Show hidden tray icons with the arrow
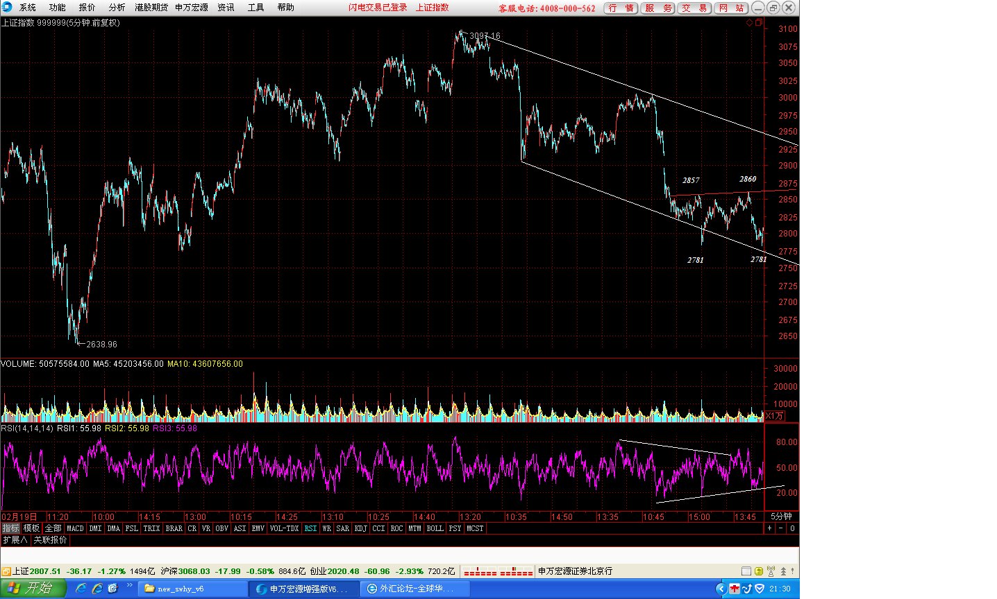997x599 pixels. point(721,589)
